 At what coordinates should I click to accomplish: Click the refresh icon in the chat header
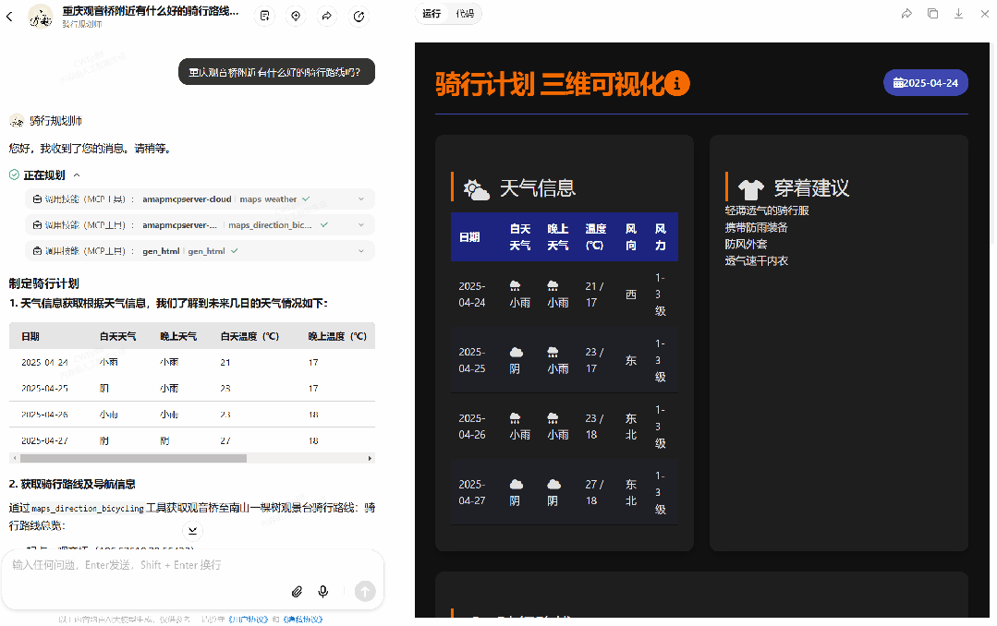[x=359, y=16]
